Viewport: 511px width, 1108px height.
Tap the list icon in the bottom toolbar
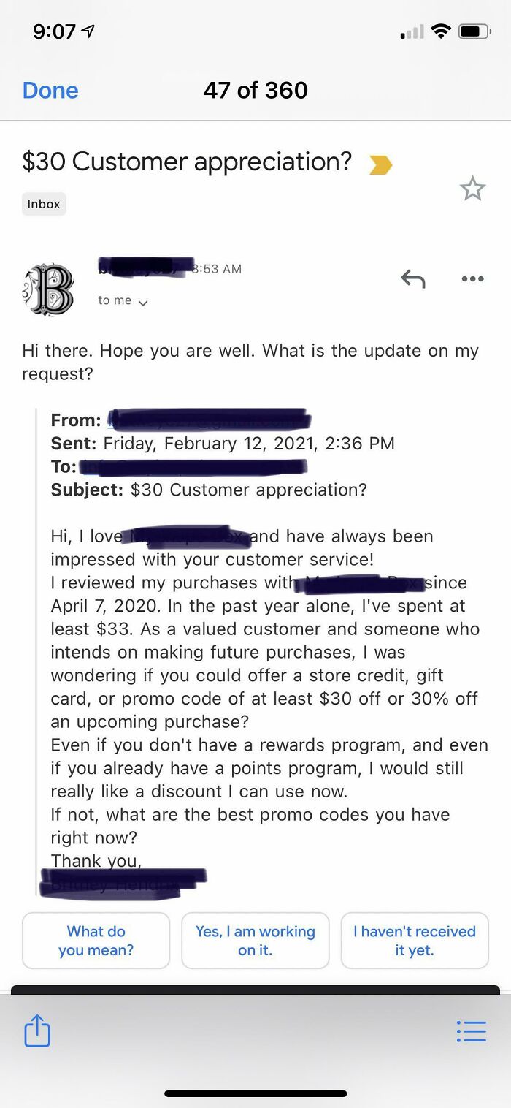coord(472,1031)
